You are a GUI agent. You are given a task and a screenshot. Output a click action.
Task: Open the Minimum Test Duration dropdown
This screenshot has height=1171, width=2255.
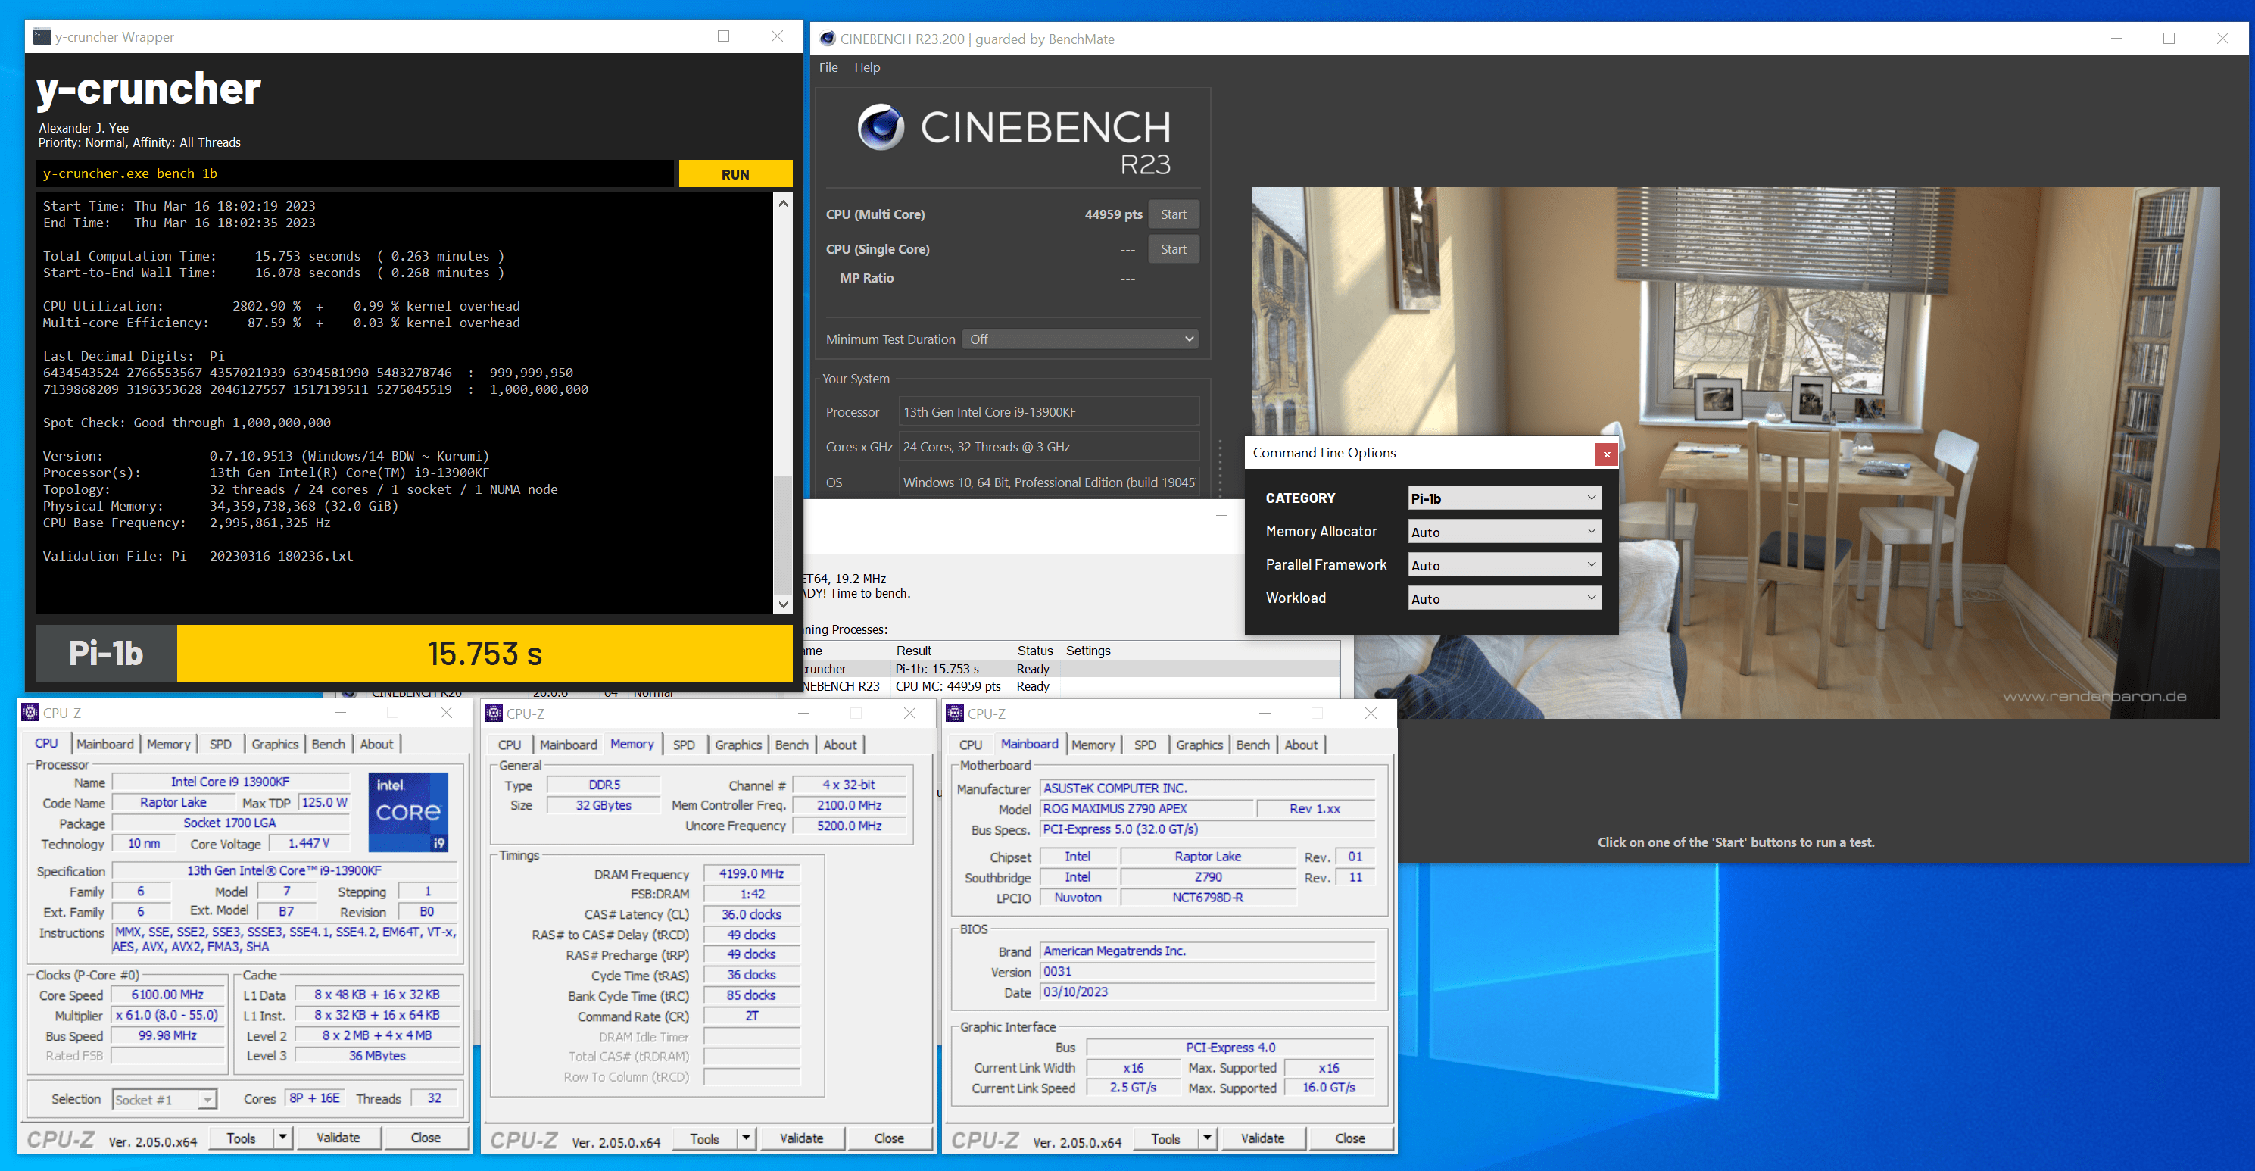1081,339
